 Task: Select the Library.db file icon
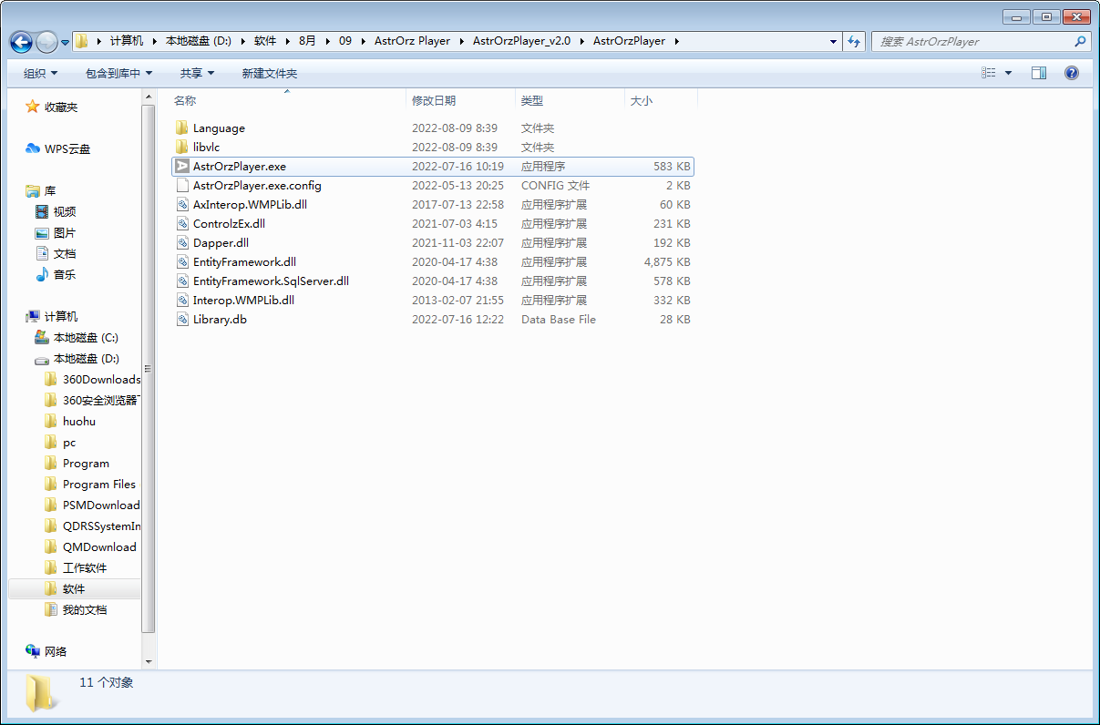182,320
